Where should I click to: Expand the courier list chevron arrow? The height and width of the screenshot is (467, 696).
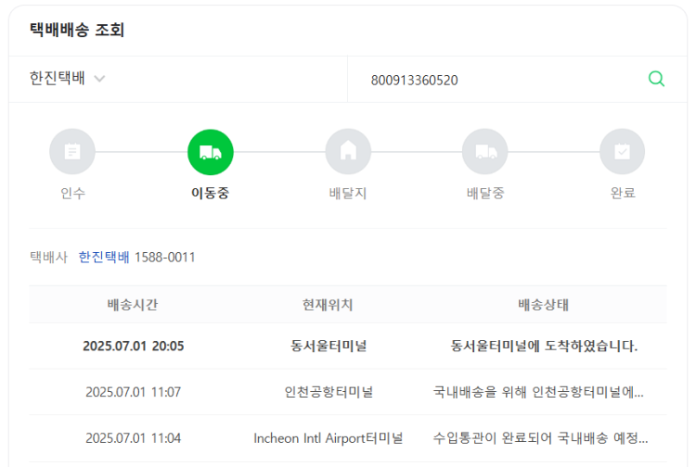point(99,79)
